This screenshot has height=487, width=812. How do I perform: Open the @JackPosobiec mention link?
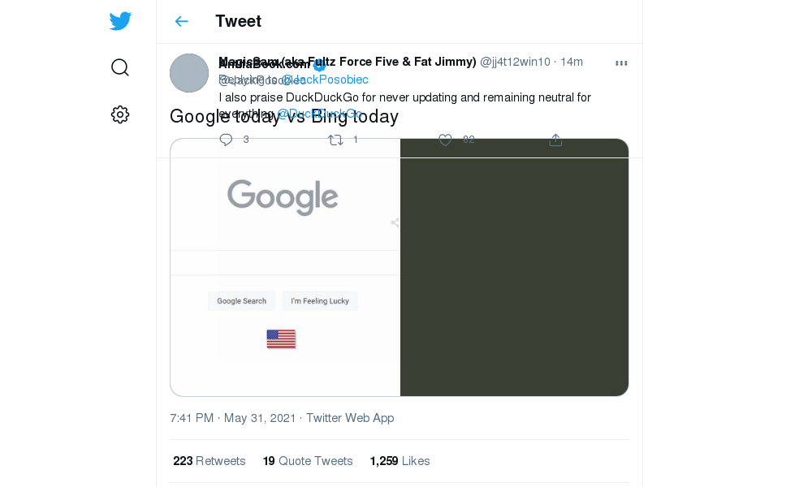pos(325,80)
